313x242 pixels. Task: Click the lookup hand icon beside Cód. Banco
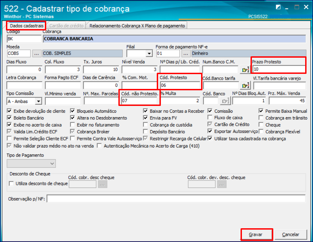pyautogui.click(x=225, y=101)
